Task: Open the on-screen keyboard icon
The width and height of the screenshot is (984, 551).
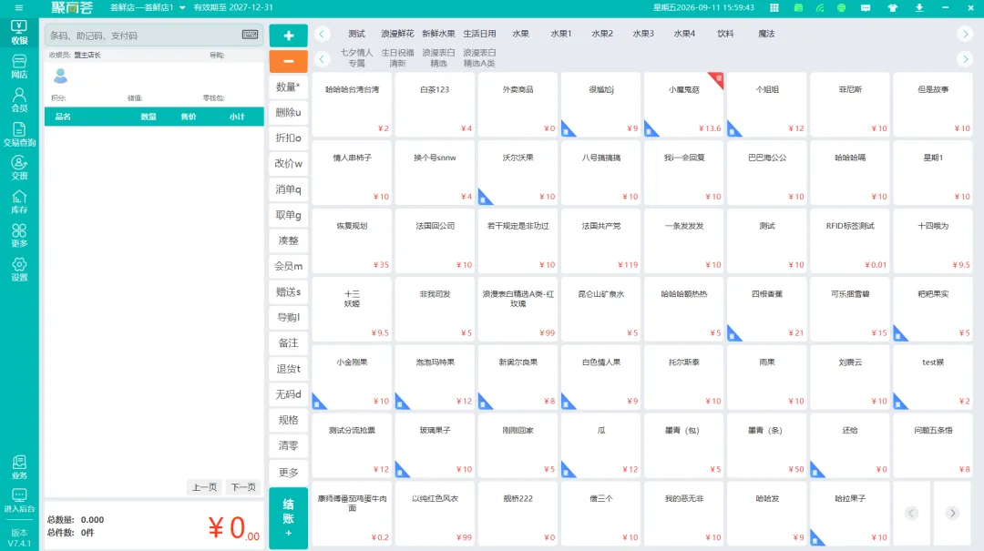Action: (250, 35)
